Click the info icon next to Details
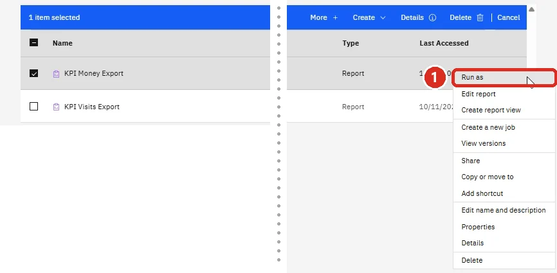Image resolution: width=557 pixels, height=273 pixels. [x=432, y=18]
